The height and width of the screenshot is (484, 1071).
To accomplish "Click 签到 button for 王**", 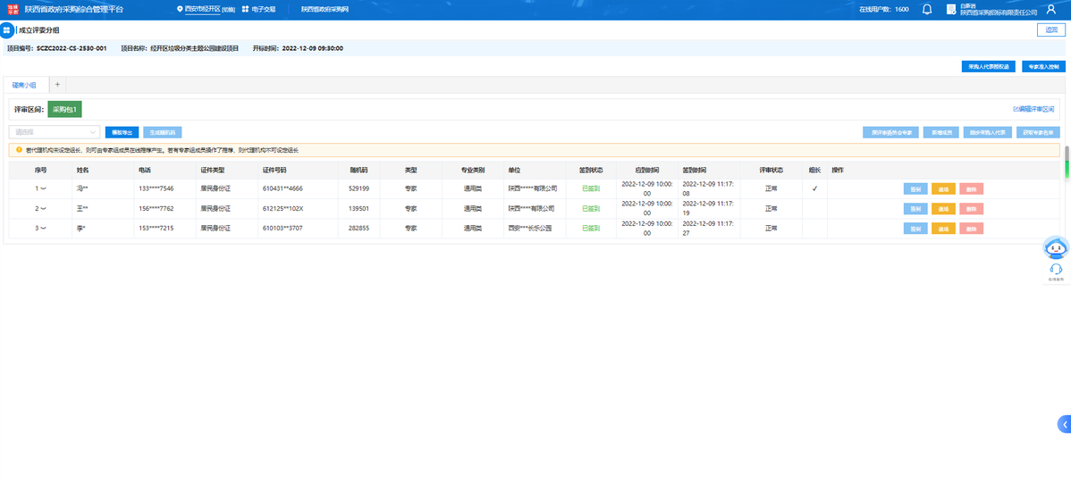I will (915, 209).
